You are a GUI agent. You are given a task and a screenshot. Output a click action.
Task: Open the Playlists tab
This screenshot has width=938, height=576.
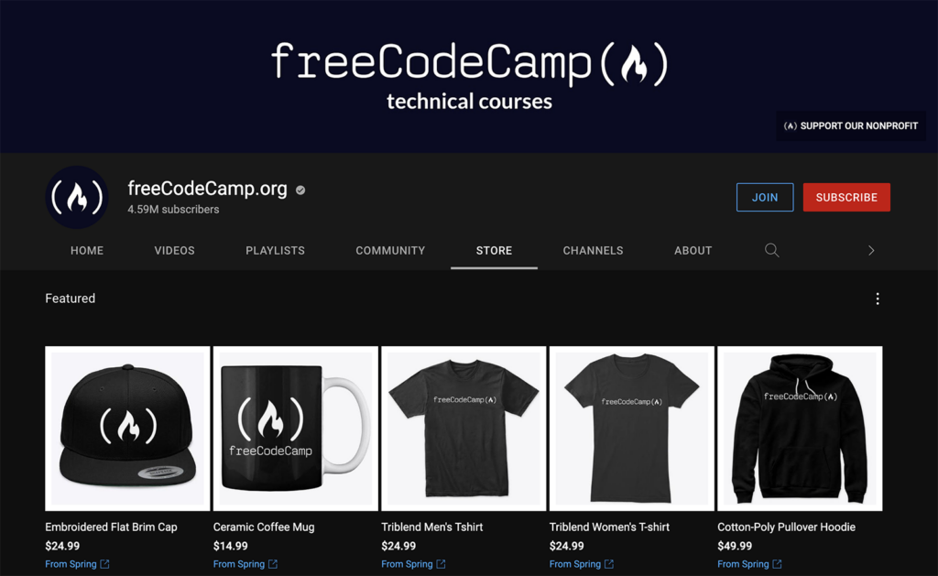[x=275, y=251]
